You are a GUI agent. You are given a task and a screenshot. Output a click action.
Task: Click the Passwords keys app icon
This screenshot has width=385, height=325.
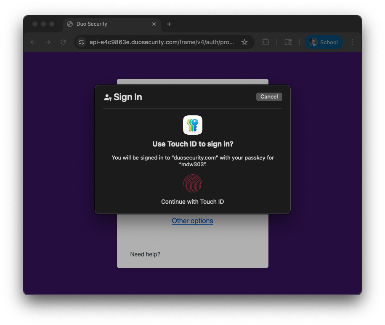(193, 125)
